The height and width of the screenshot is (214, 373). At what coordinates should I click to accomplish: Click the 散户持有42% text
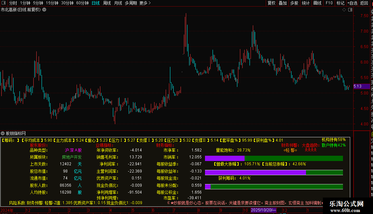pos(333,145)
